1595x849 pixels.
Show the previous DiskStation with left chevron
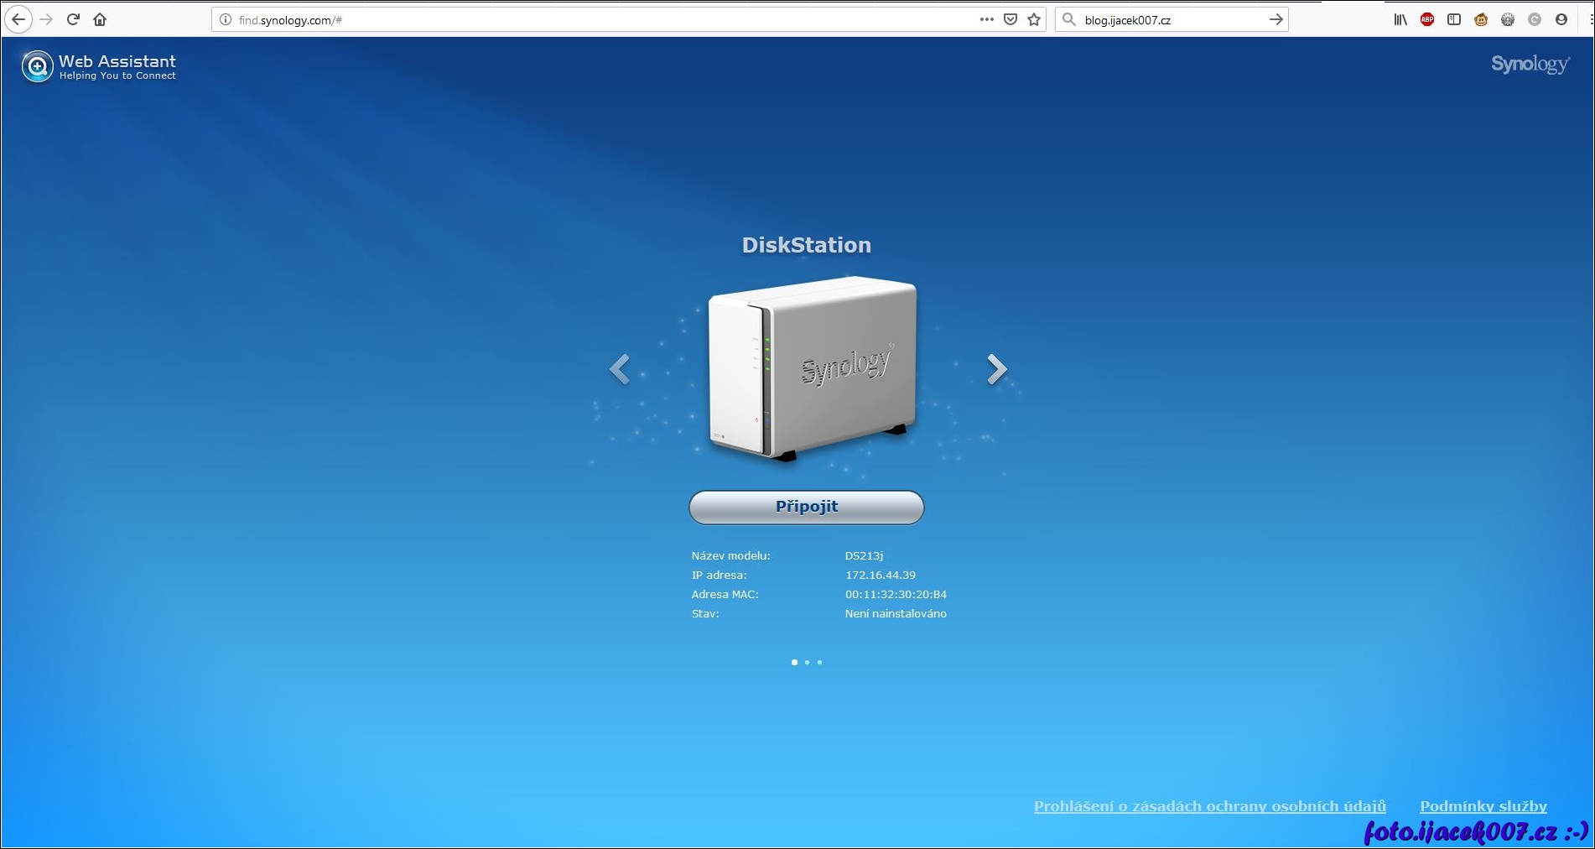point(620,369)
